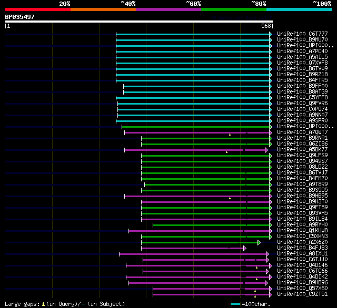Image resolution: width=337 pixels, height=308 pixels.
Task: Select label UniRef100_B9H3T0
Action: pyautogui.click(x=302, y=202)
